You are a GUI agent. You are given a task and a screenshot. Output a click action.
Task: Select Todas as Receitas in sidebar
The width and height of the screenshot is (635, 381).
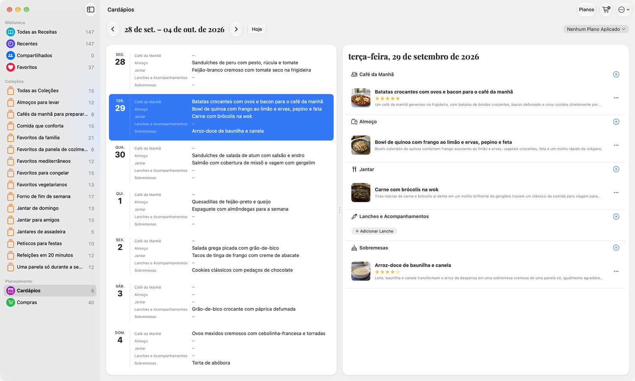pyautogui.click(x=50, y=32)
